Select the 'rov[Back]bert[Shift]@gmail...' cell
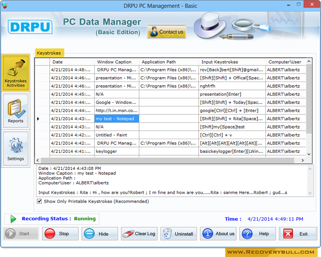The width and height of the screenshot is (321, 257). tap(232, 70)
